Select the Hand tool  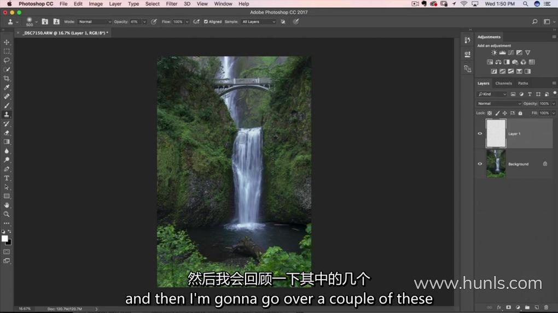(x=7, y=205)
